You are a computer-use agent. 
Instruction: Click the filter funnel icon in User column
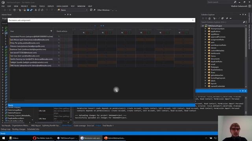51,31
